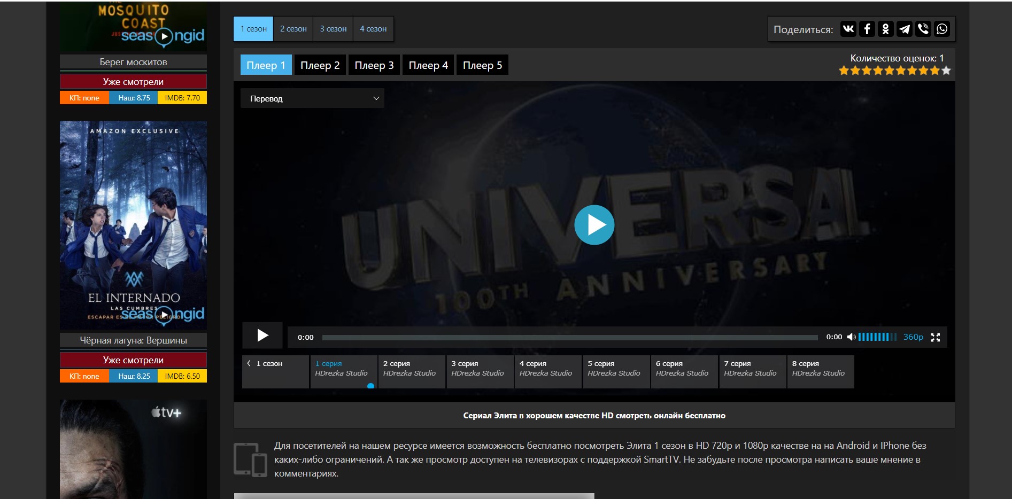Click the "Поделиться:" label
Image resolution: width=1012 pixels, height=499 pixels.
pyautogui.click(x=803, y=29)
